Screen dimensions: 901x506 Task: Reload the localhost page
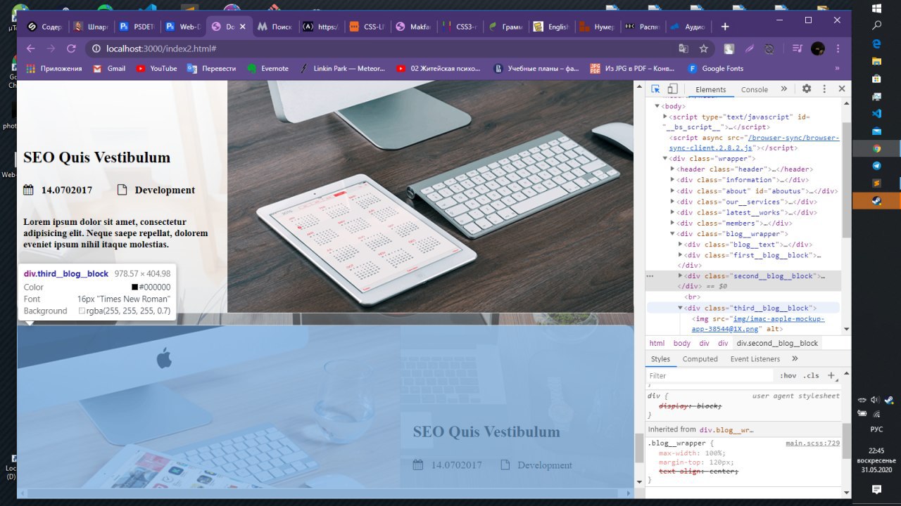coord(71,48)
